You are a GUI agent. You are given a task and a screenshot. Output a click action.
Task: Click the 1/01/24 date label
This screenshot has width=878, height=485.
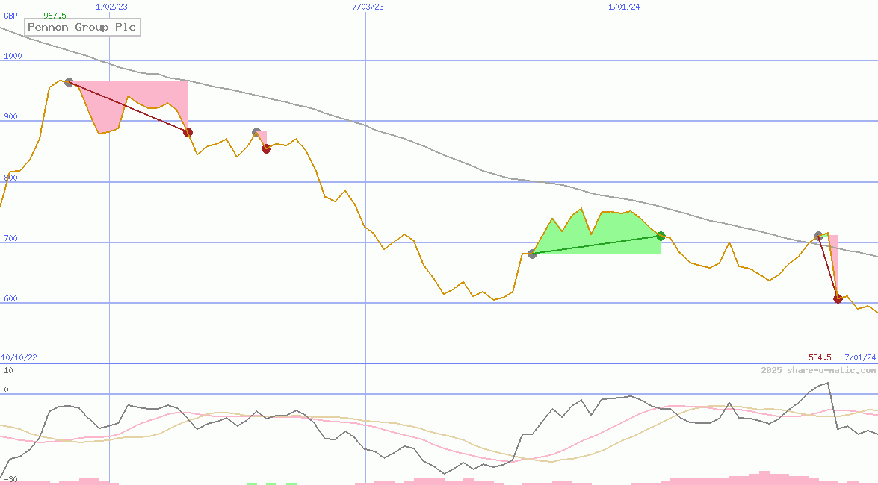pyautogui.click(x=624, y=7)
